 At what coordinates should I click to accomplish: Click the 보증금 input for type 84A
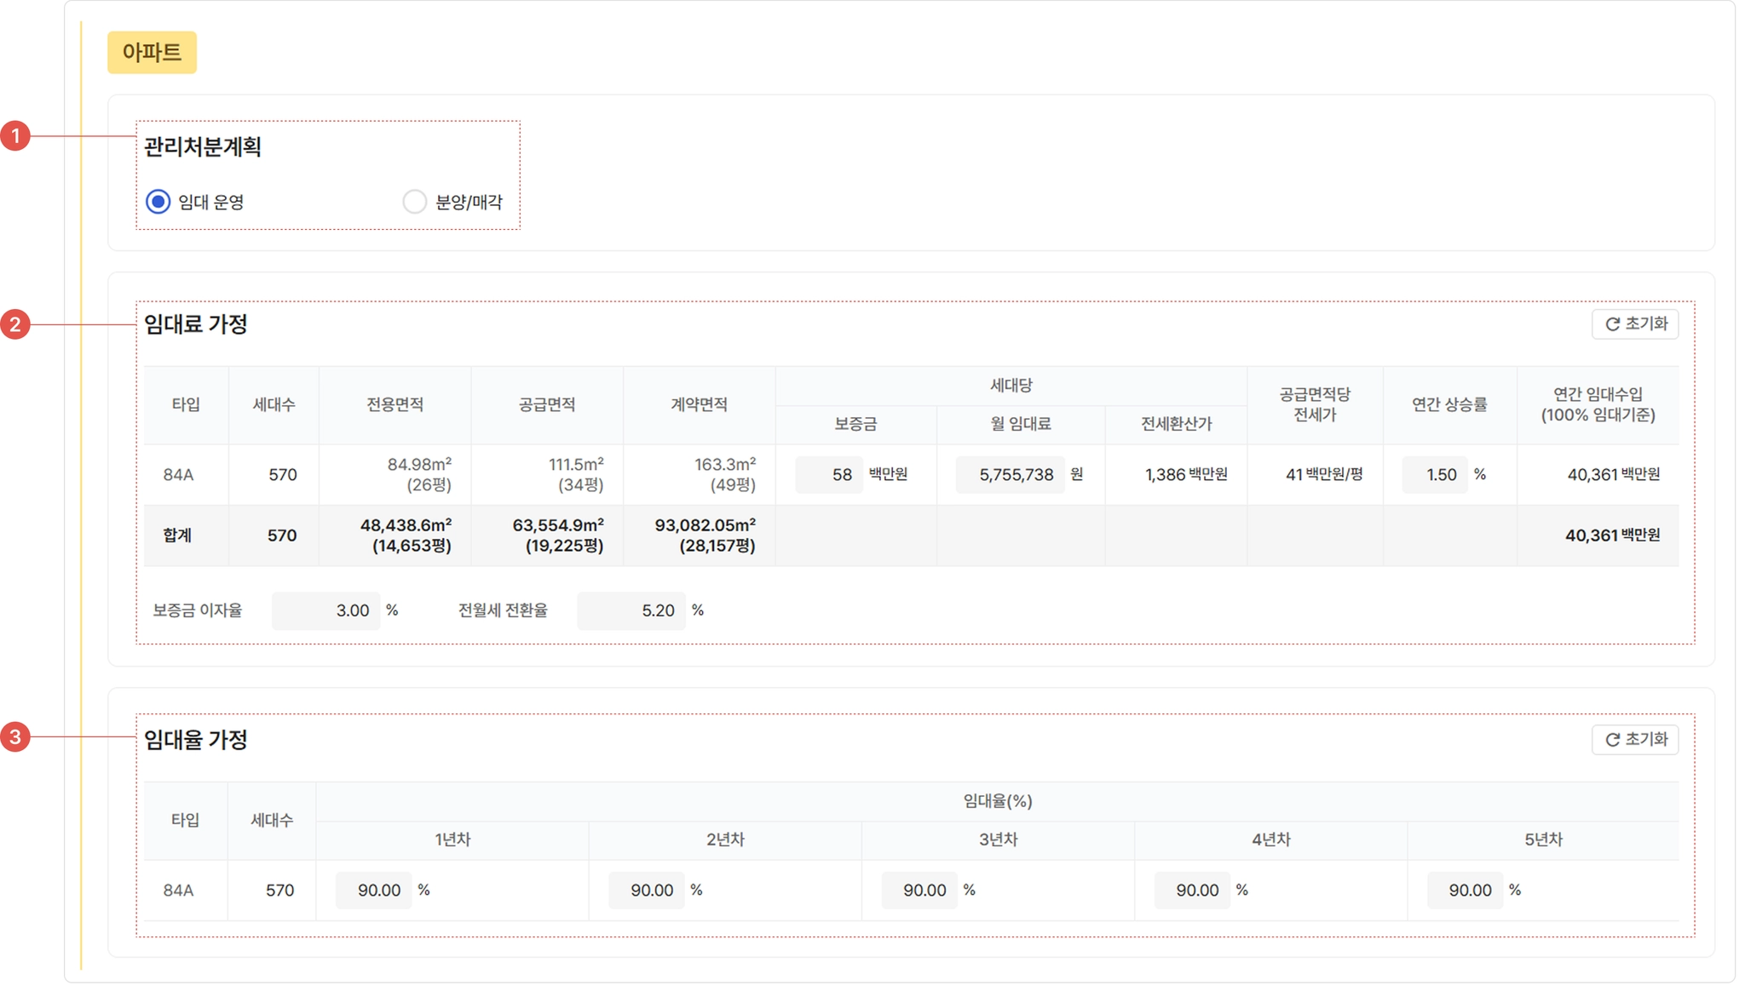click(829, 474)
